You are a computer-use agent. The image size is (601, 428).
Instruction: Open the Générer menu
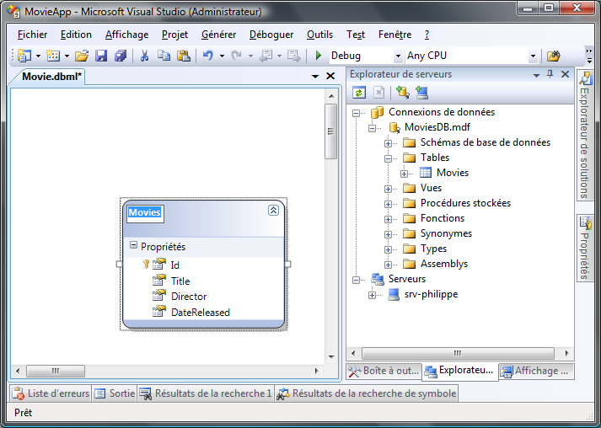(219, 35)
